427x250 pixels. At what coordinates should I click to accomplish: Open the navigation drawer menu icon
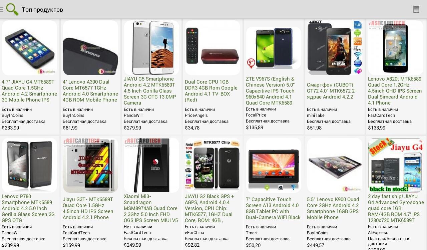click(2, 9)
